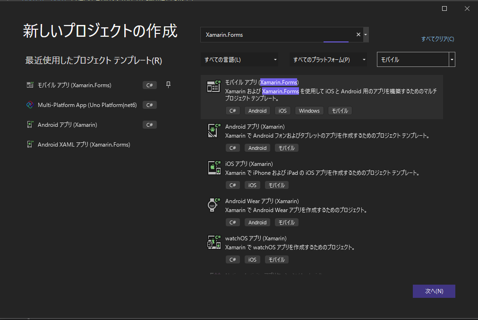Select the Android Wear アプリ (Xamarin) result title
Screen dimensions: 478x320
(x=262, y=201)
